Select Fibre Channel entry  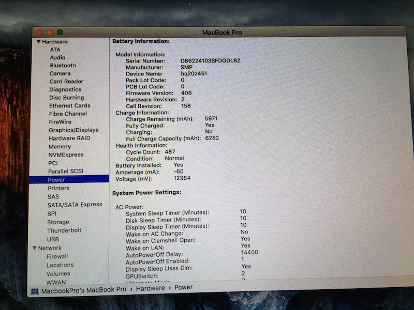pos(68,114)
